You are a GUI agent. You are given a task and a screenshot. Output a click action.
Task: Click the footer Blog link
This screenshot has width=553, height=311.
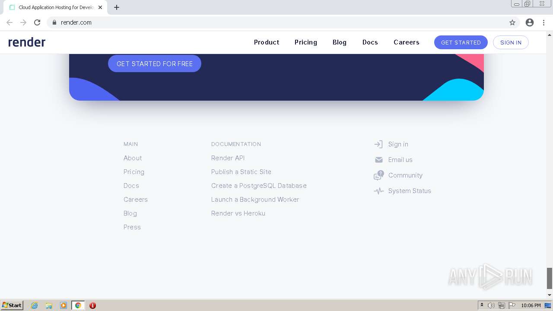130,213
